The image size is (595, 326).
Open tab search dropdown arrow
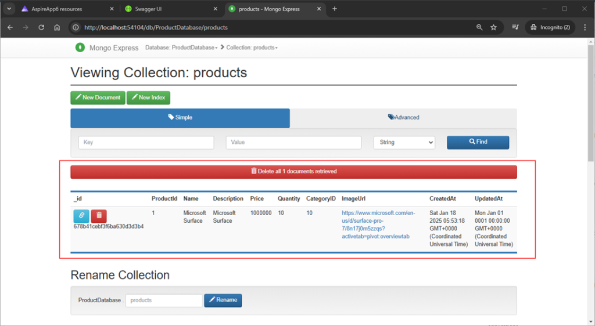(x=9, y=9)
